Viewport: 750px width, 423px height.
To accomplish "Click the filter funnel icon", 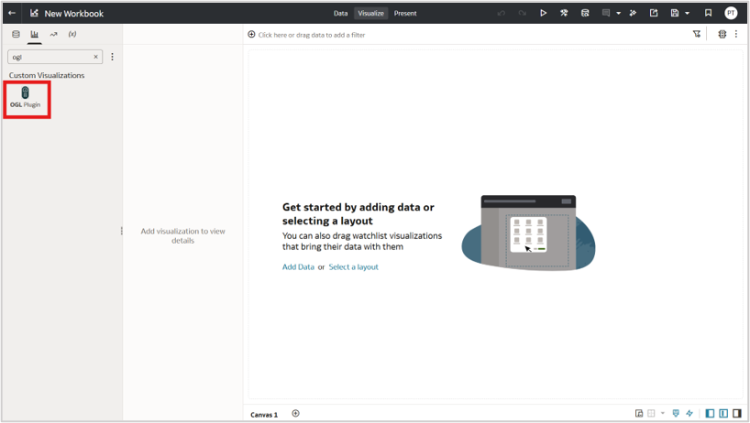I will [697, 35].
